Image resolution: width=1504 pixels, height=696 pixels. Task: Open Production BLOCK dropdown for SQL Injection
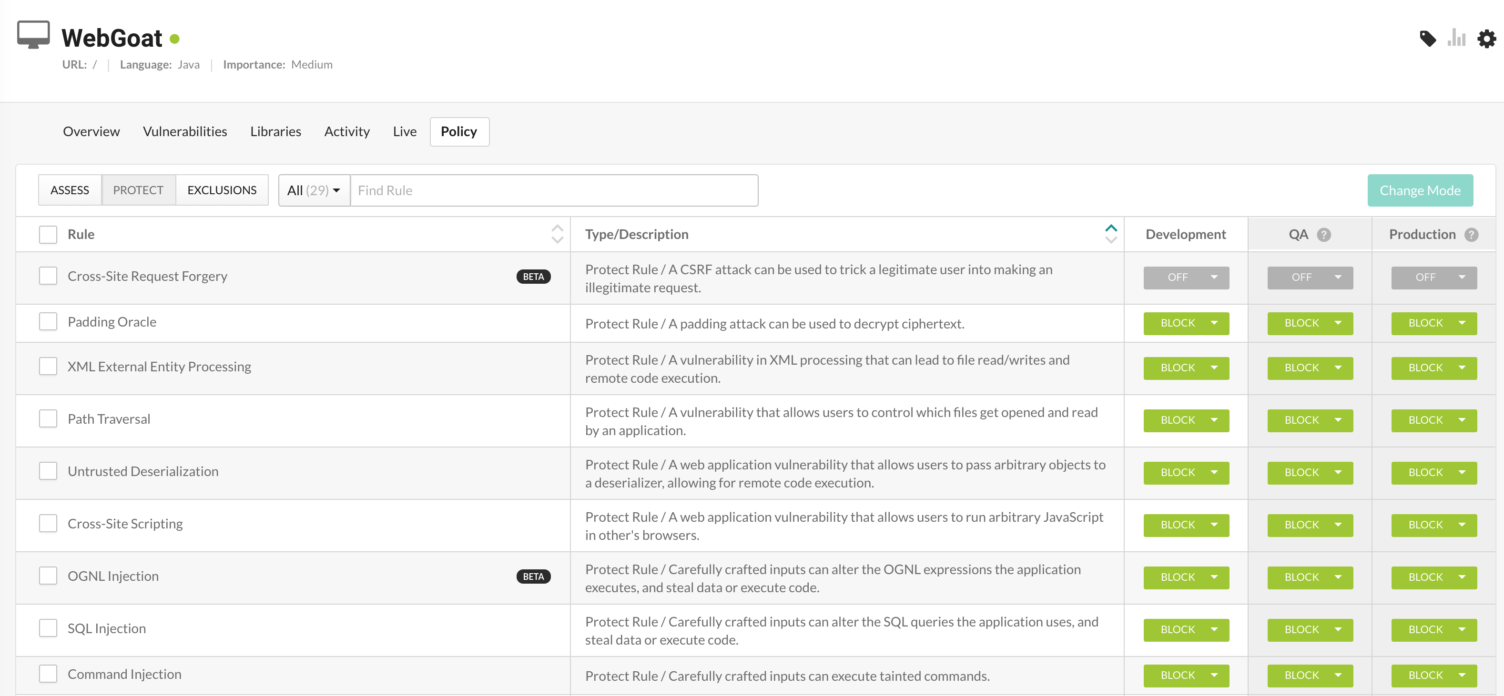point(1433,630)
